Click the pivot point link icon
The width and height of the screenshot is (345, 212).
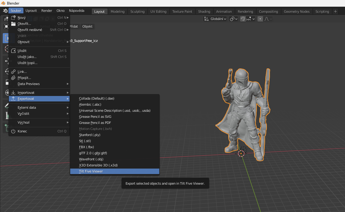point(232,19)
